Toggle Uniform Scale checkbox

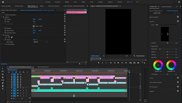tap(33, 26)
